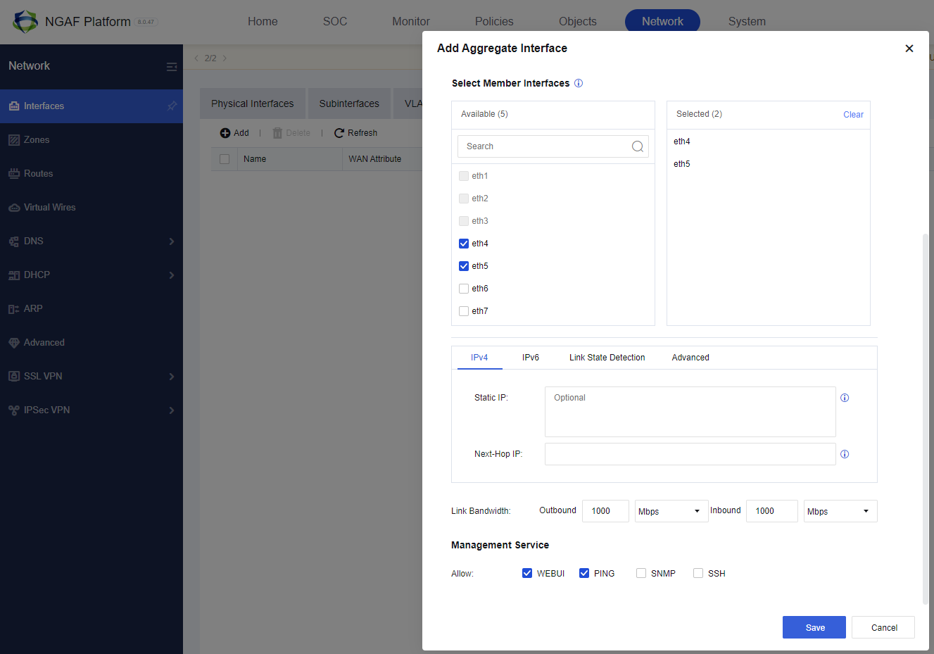Clear the selected member interfaces
This screenshot has height=654, width=934.
[853, 115]
